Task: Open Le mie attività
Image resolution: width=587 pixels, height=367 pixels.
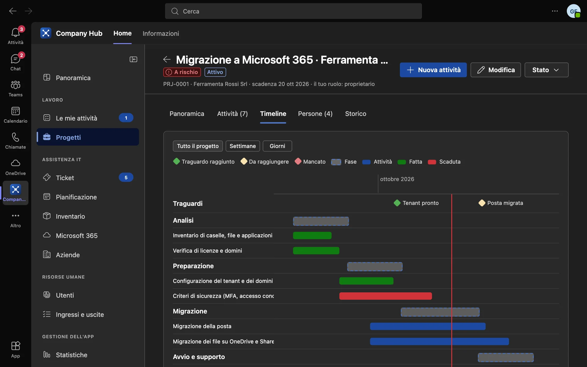Action: pyautogui.click(x=88, y=118)
